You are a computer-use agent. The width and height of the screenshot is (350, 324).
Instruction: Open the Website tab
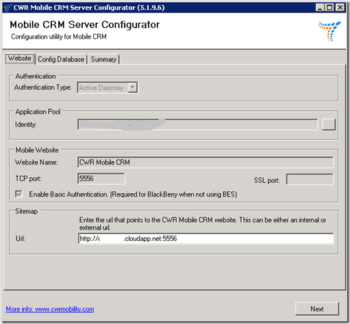point(20,59)
